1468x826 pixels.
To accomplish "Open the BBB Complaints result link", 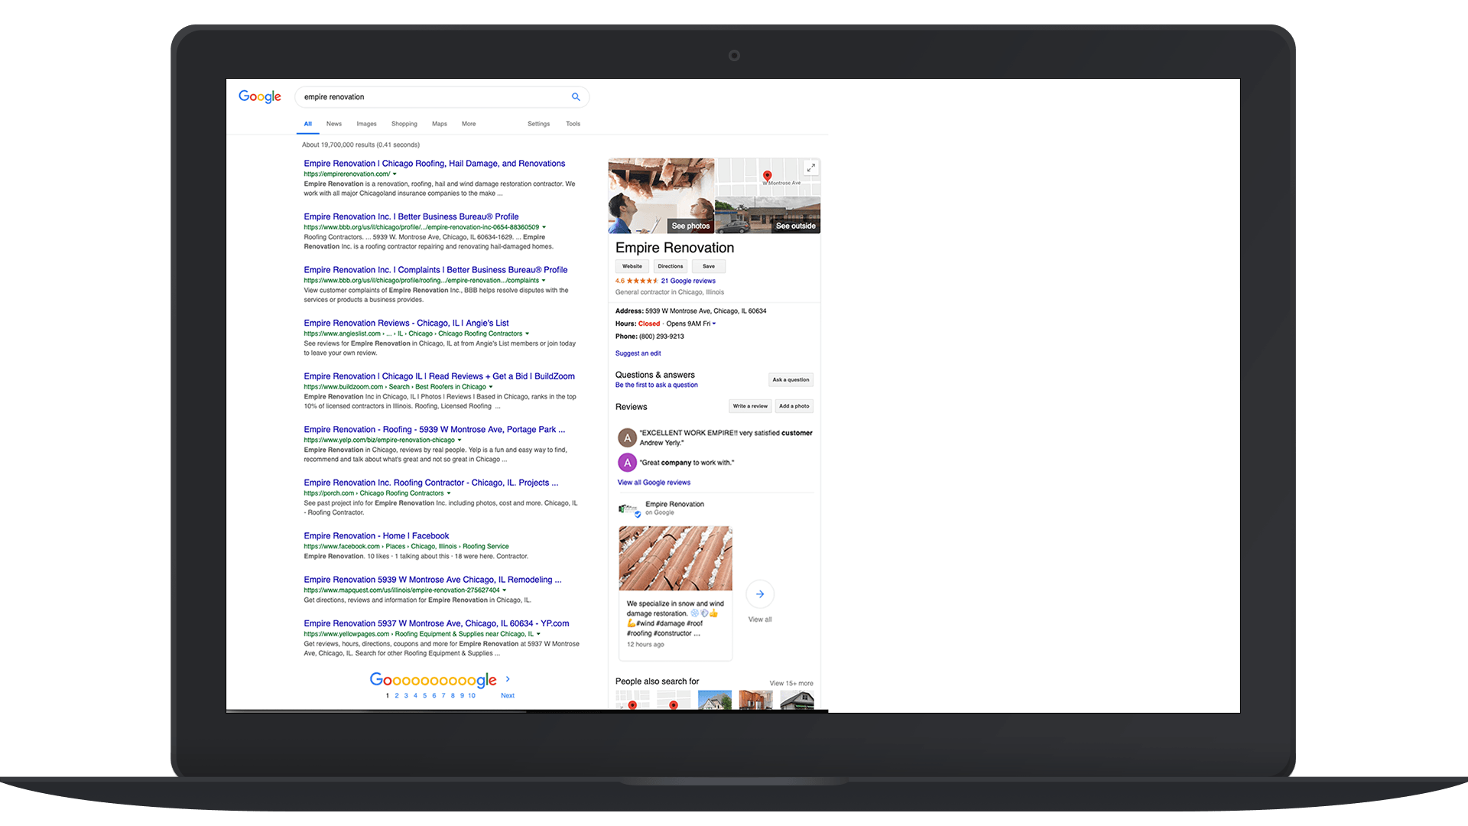I will [436, 270].
